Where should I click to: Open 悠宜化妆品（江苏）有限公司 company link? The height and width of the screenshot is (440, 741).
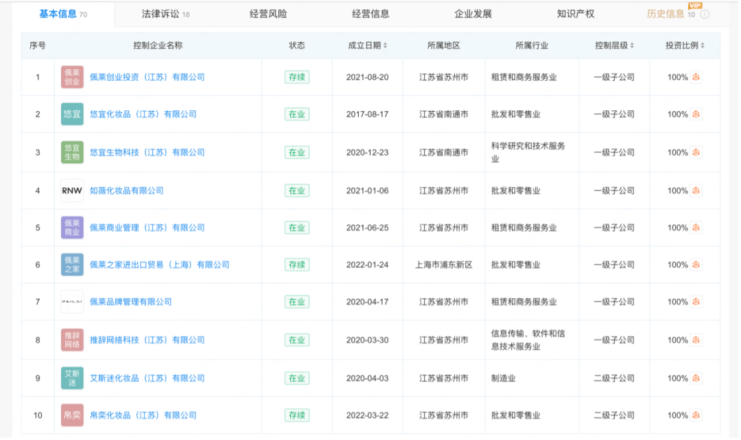(143, 114)
